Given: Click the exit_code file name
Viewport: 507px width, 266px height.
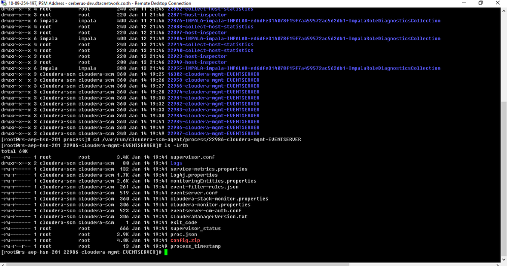Looking at the screenshot, I should pos(184,222).
